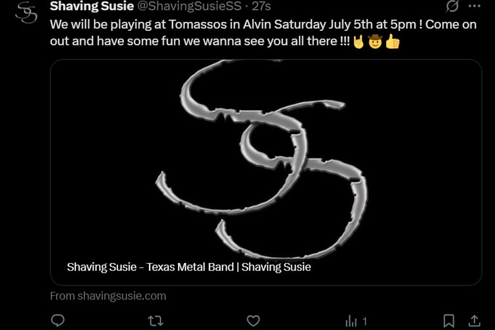The height and width of the screenshot is (330, 495).
Task: Visit the Shaving Susie display name profile
Action: 92,6
